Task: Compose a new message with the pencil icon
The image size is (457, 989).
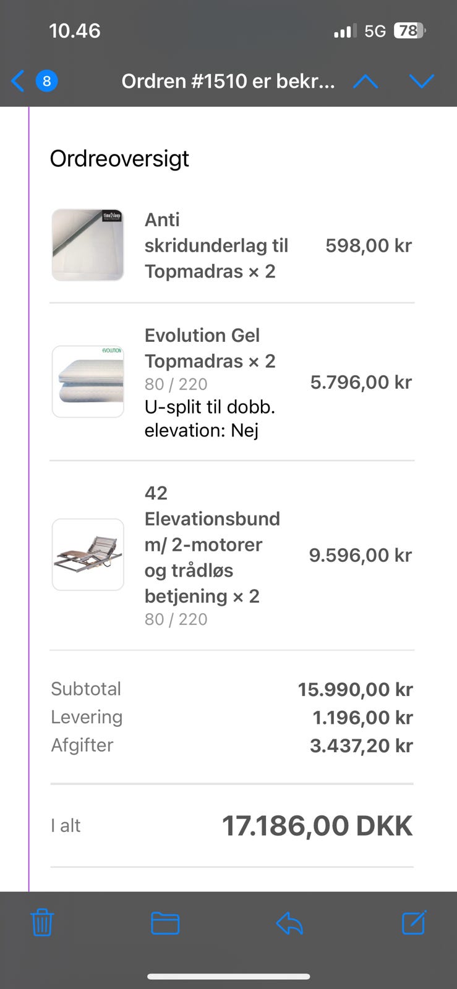Action: 414,922
